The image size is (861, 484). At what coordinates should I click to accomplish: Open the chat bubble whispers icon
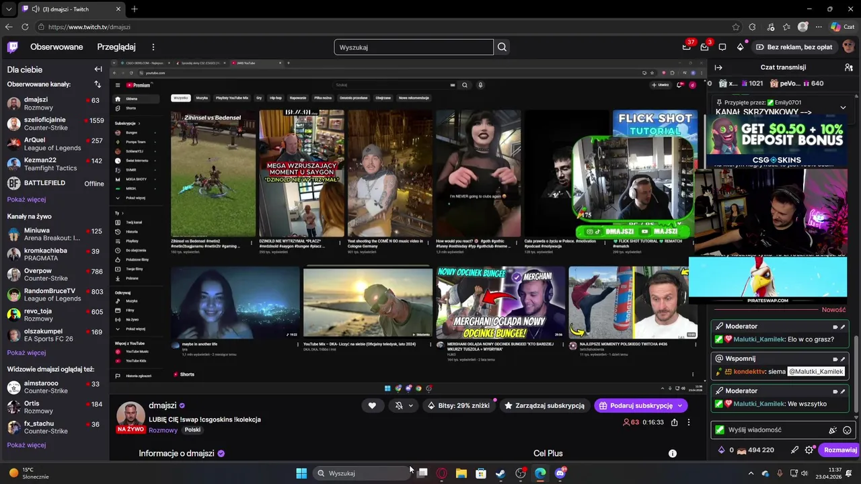point(722,47)
